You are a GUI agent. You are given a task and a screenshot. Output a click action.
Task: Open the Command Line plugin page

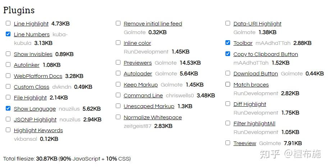point(143,96)
